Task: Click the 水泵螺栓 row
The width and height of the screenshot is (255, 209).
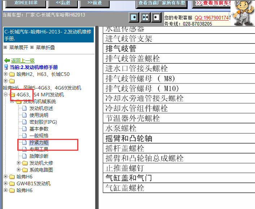Action: (179, 128)
